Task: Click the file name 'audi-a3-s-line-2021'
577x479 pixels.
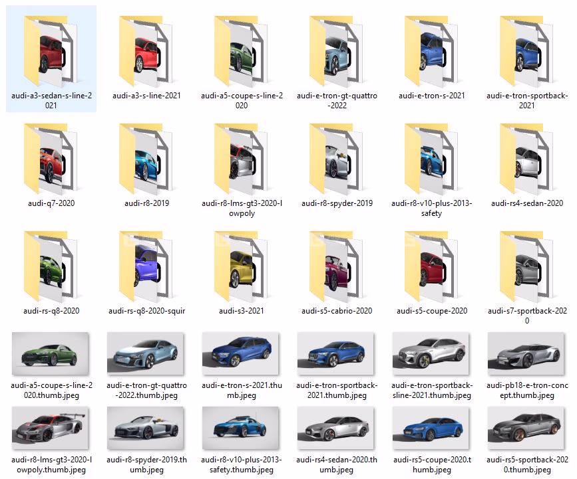Action: point(146,96)
